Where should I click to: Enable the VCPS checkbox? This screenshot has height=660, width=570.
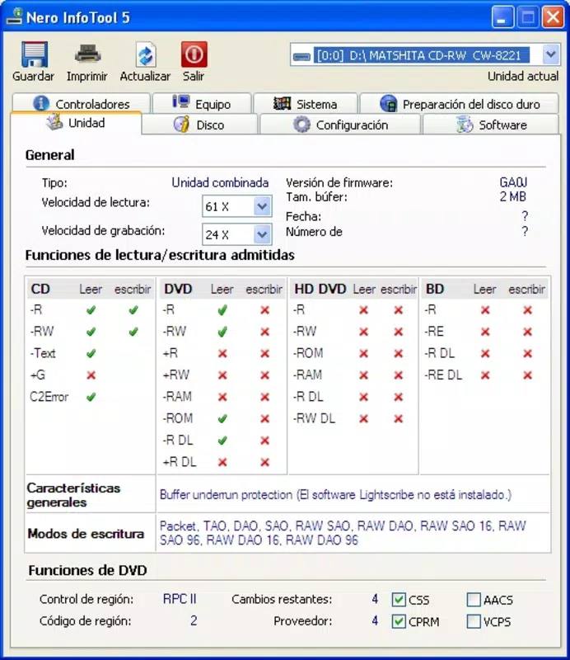(x=474, y=621)
